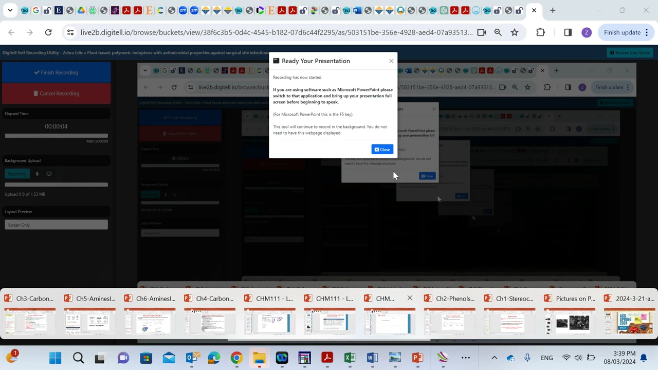Image resolution: width=658 pixels, height=370 pixels.
Task: Show hidden system tray icons
Action: [x=494, y=358]
